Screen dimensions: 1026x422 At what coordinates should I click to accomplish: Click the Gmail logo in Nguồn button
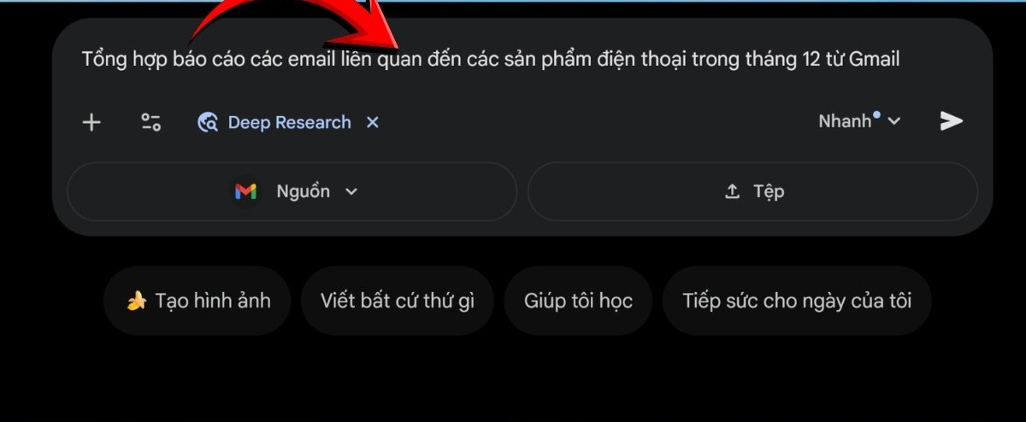tap(245, 191)
